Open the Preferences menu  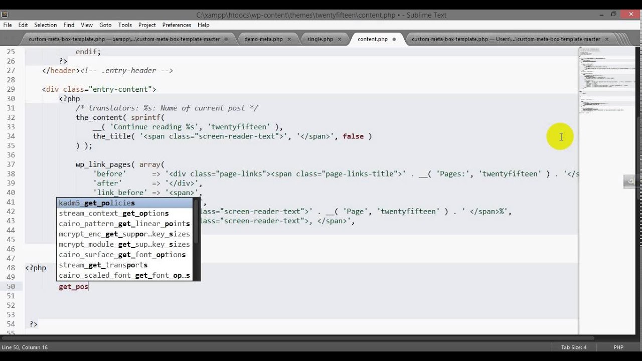tap(177, 25)
